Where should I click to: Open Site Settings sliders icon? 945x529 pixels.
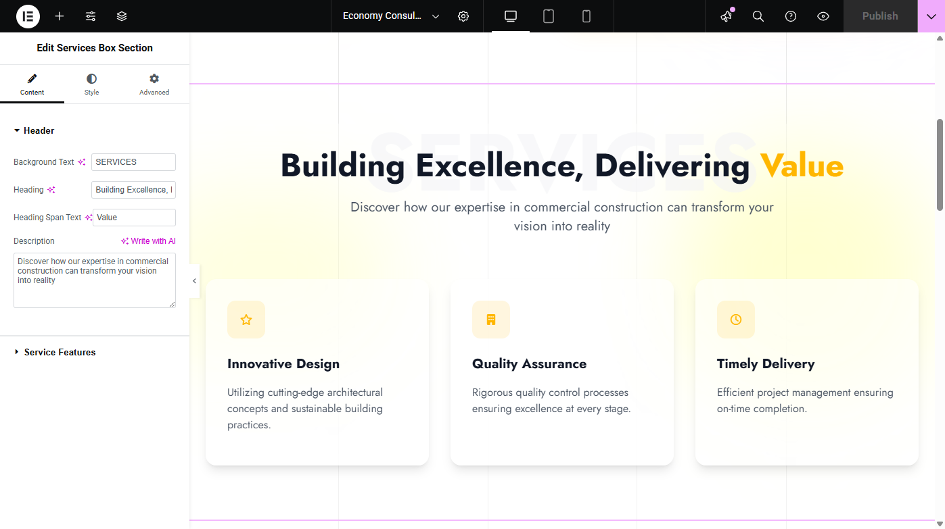91,16
